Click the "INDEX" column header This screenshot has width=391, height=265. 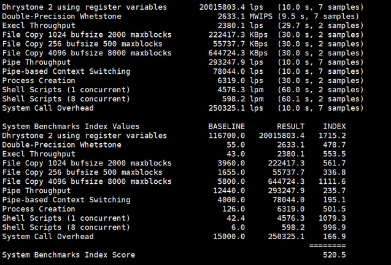click(x=335, y=126)
